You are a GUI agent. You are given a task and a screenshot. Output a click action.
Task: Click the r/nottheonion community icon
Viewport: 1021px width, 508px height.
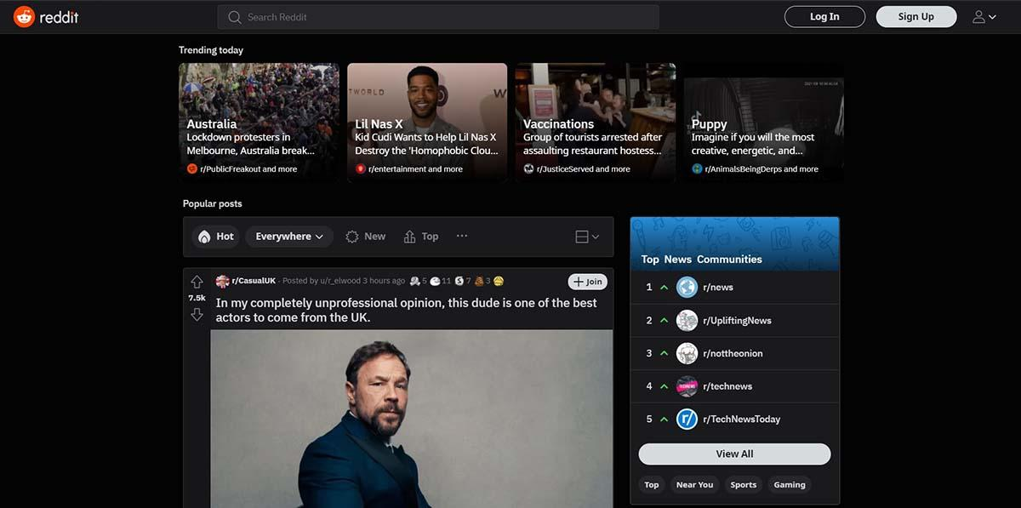[687, 353]
